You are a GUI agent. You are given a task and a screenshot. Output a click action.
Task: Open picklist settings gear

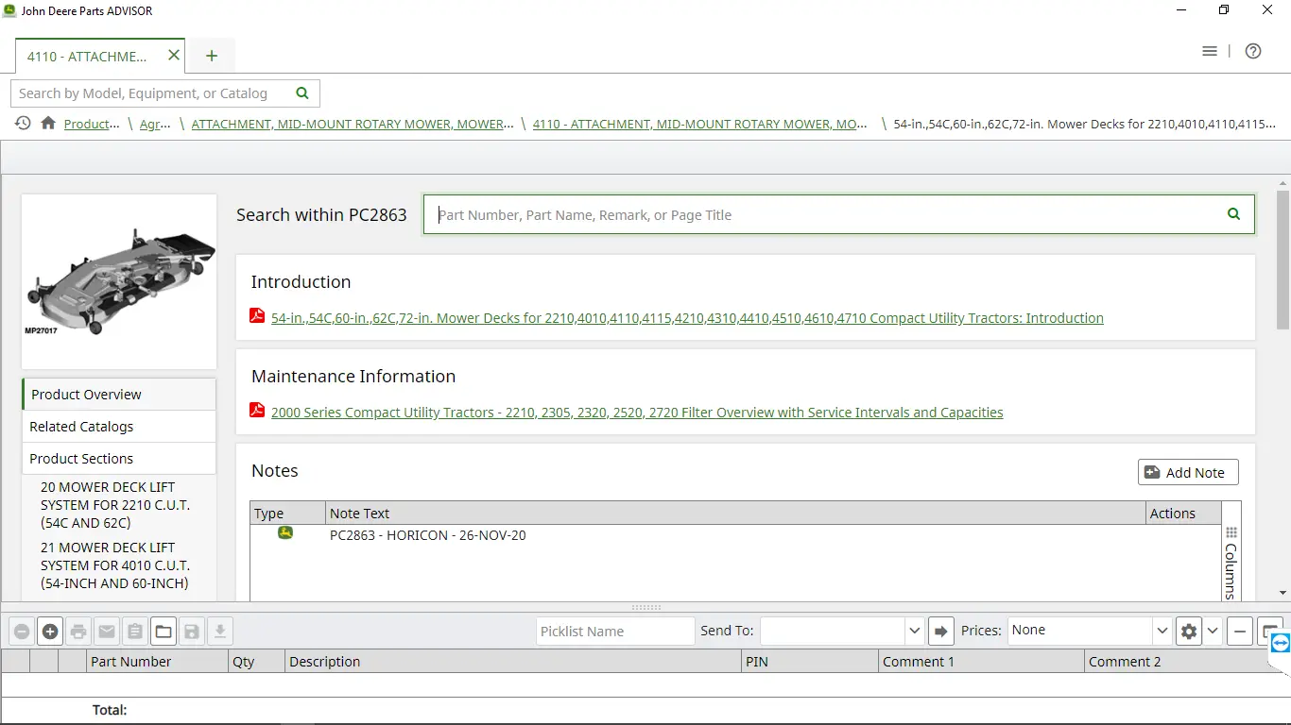click(1189, 631)
